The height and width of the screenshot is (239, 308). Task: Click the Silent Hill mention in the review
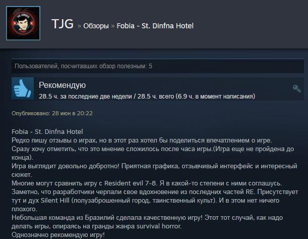click(x=55, y=200)
